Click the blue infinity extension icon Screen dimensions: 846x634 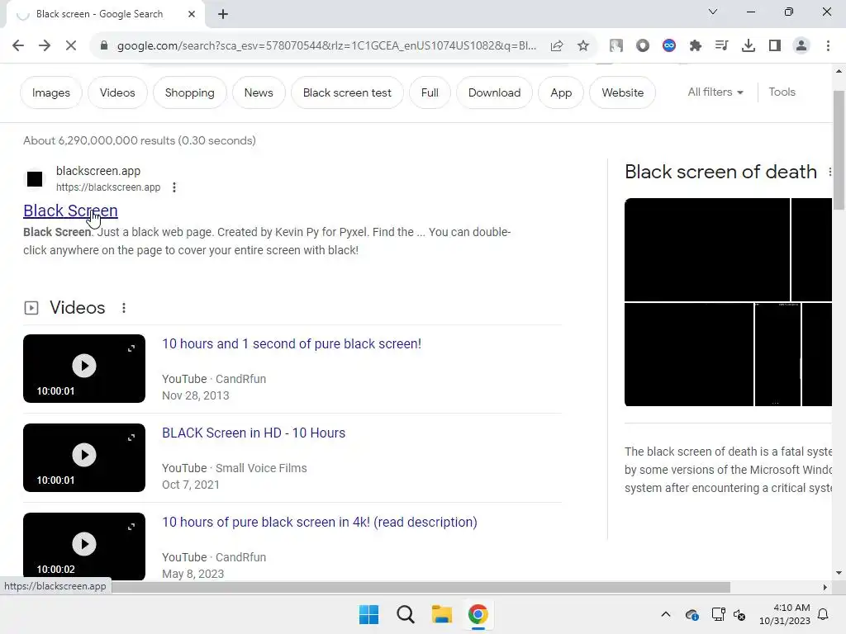point(669,46)
